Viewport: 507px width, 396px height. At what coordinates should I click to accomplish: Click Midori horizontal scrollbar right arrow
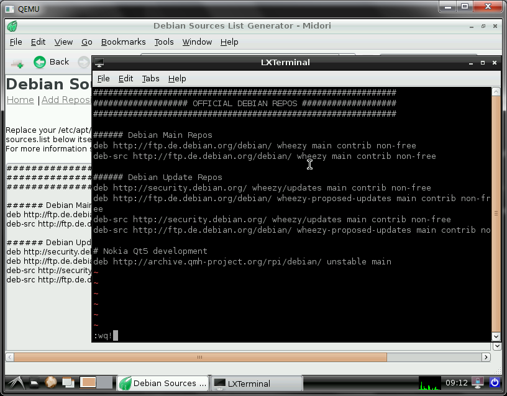click(486, 358)
